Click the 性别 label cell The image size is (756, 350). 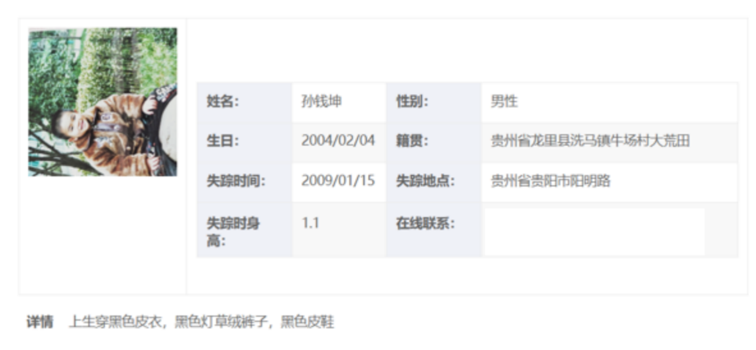point(412,102)
